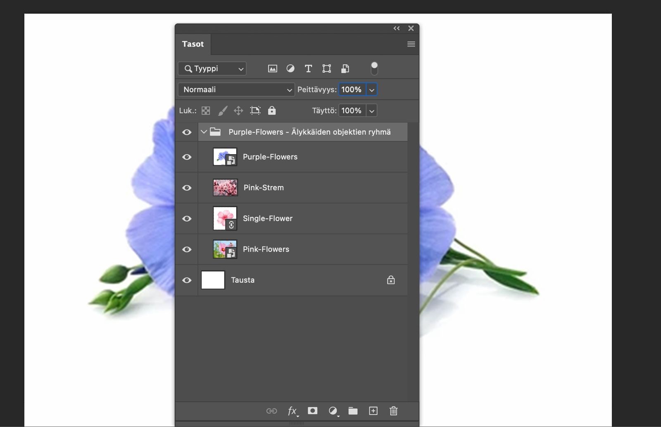Open the Täyttö fill slider arrow

[x=372, y=111]
